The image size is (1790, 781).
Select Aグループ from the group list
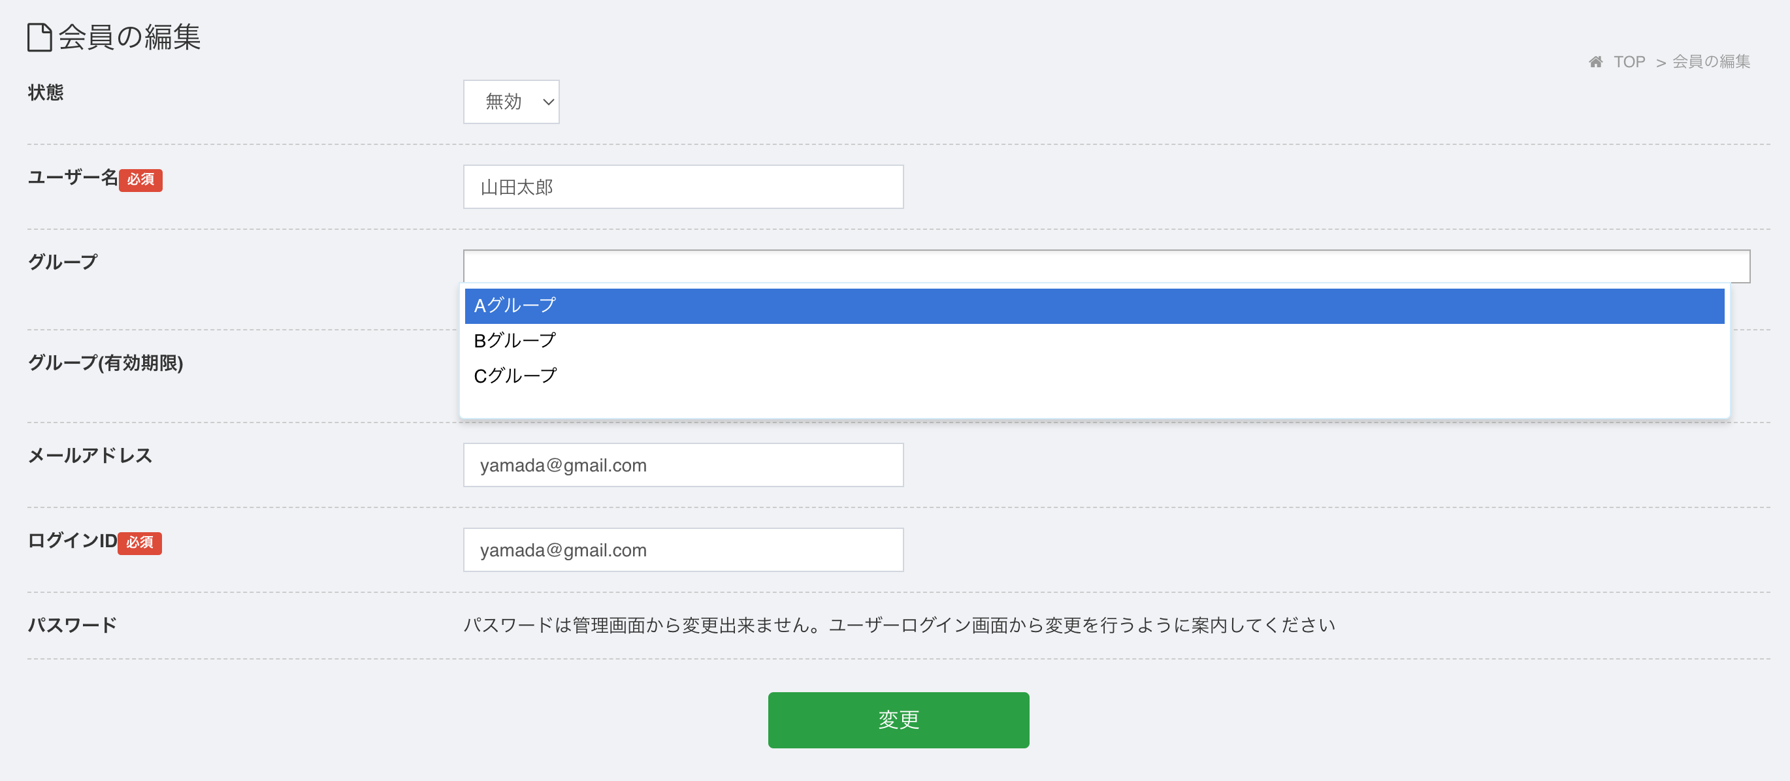(x=1094, y=306)
